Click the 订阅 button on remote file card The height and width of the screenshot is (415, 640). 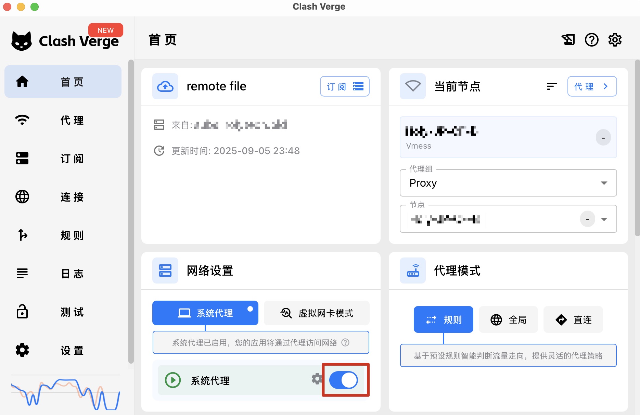coord(344,87)
